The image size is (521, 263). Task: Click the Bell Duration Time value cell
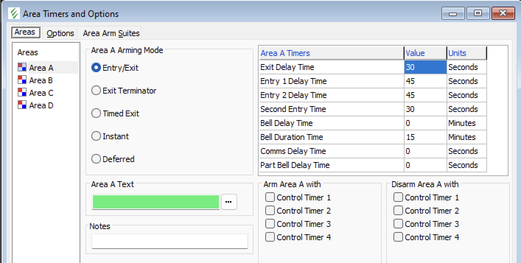(x=425, y=137)
